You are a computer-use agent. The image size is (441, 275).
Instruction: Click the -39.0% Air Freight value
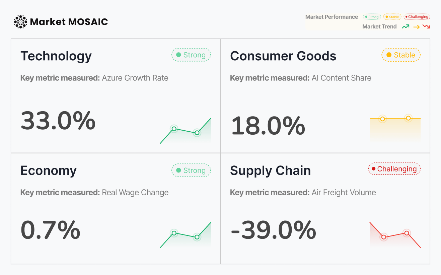[273, 230]
